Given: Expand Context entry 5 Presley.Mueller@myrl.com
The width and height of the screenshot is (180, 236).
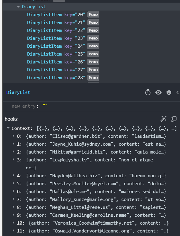Looking at the screenshot, I should click(x=13, y=183).
